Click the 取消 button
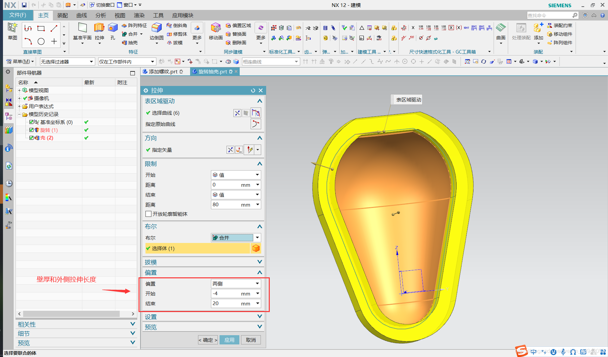Screen dimensions: 608x357 (251, 340)
